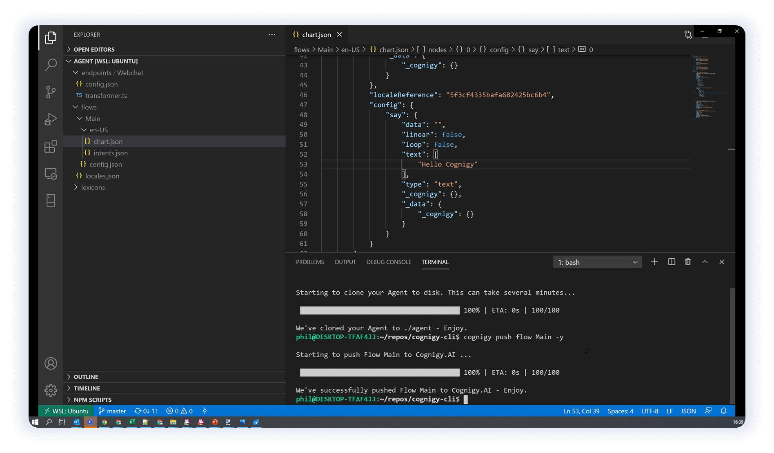Open Excel from the taskbar
The image size is (774, 453).
[132, 422]
